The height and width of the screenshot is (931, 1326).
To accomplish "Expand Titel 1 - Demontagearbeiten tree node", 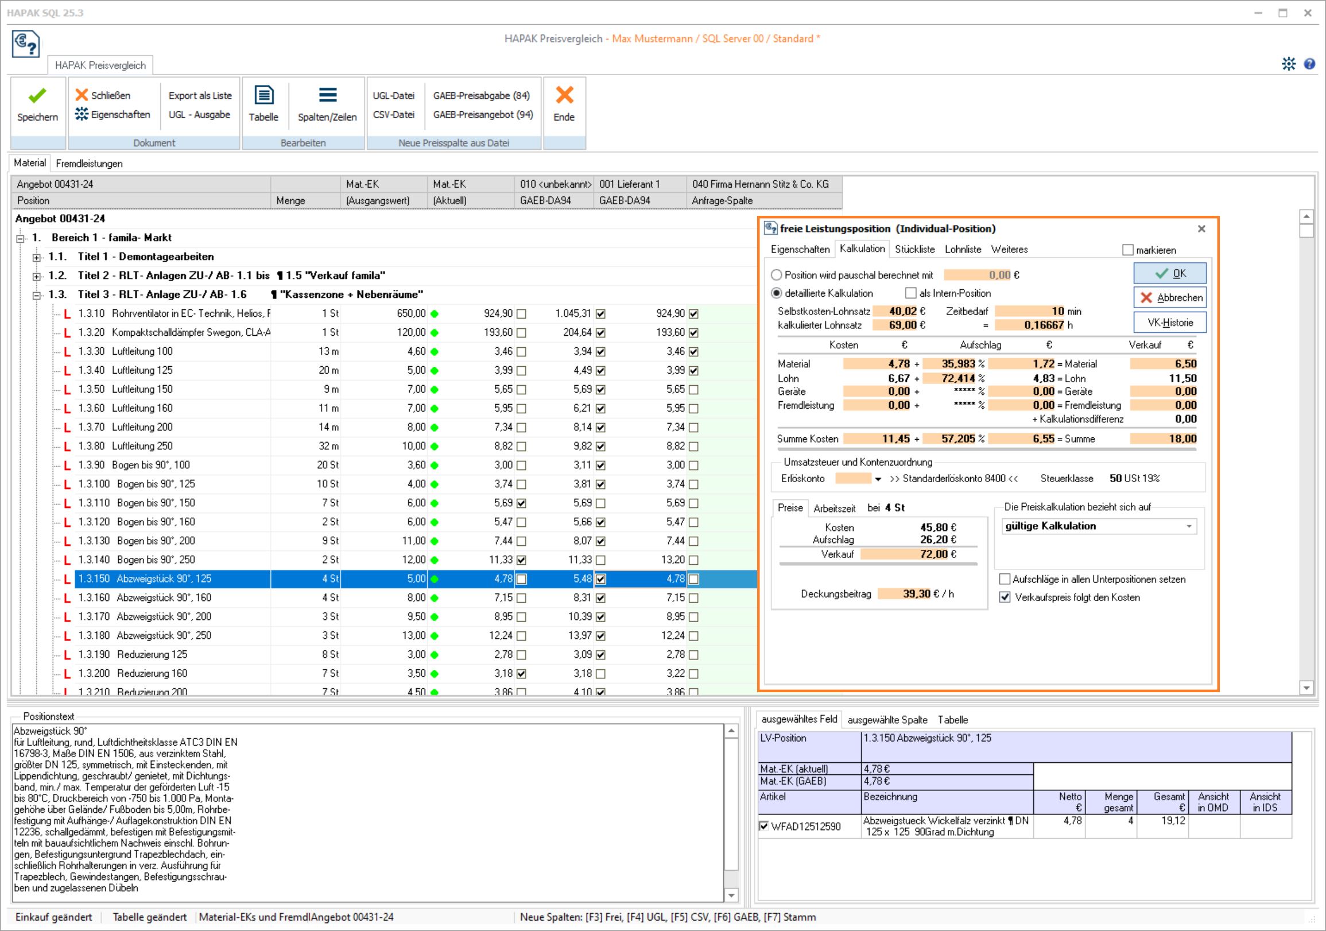I will [x=36, y=258].
